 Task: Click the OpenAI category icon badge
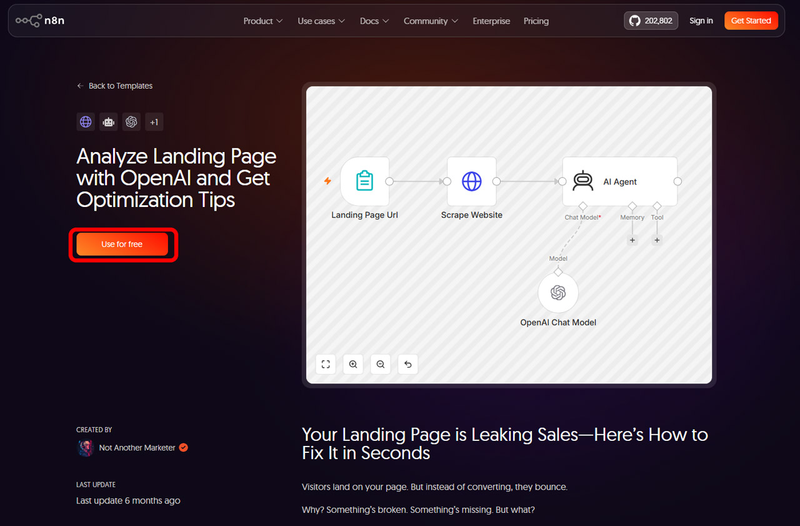pyautogui.click(x=131, y=122)
